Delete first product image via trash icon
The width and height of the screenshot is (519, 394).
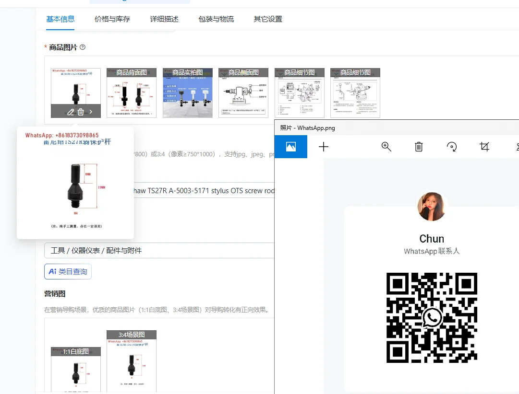(x=81, y=112)
